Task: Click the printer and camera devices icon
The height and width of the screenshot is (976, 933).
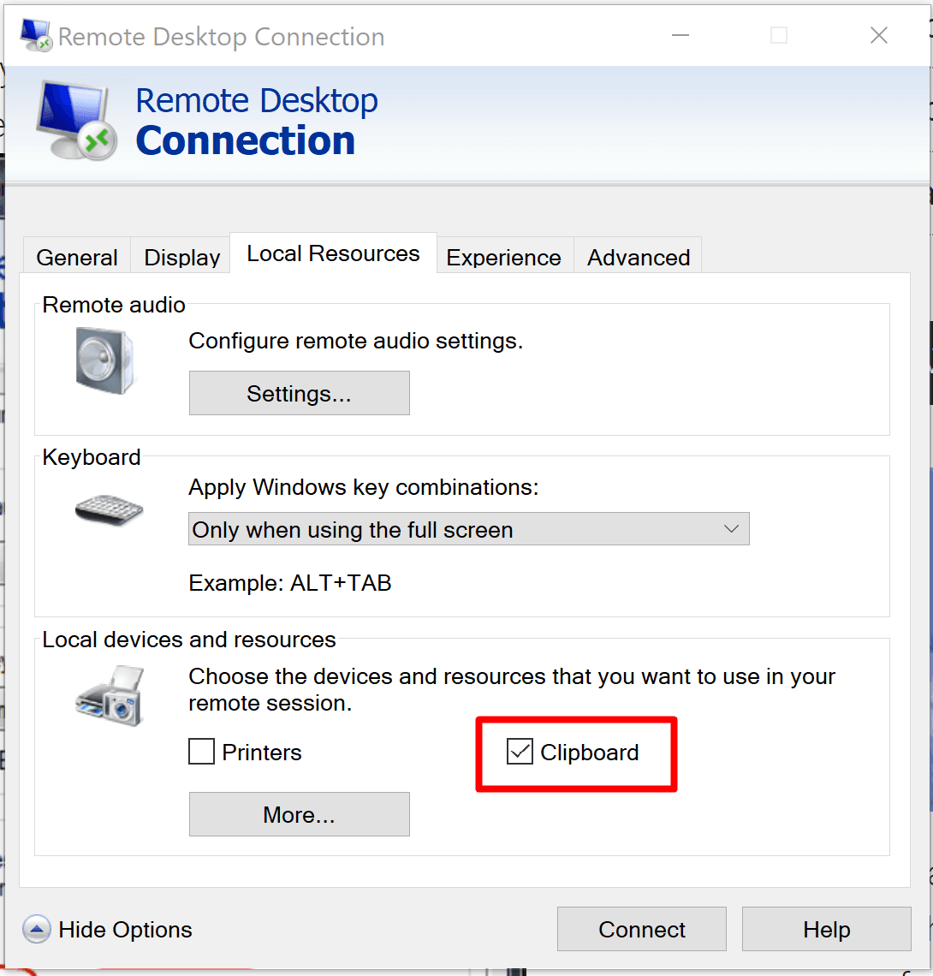Action: pos(109,695)
